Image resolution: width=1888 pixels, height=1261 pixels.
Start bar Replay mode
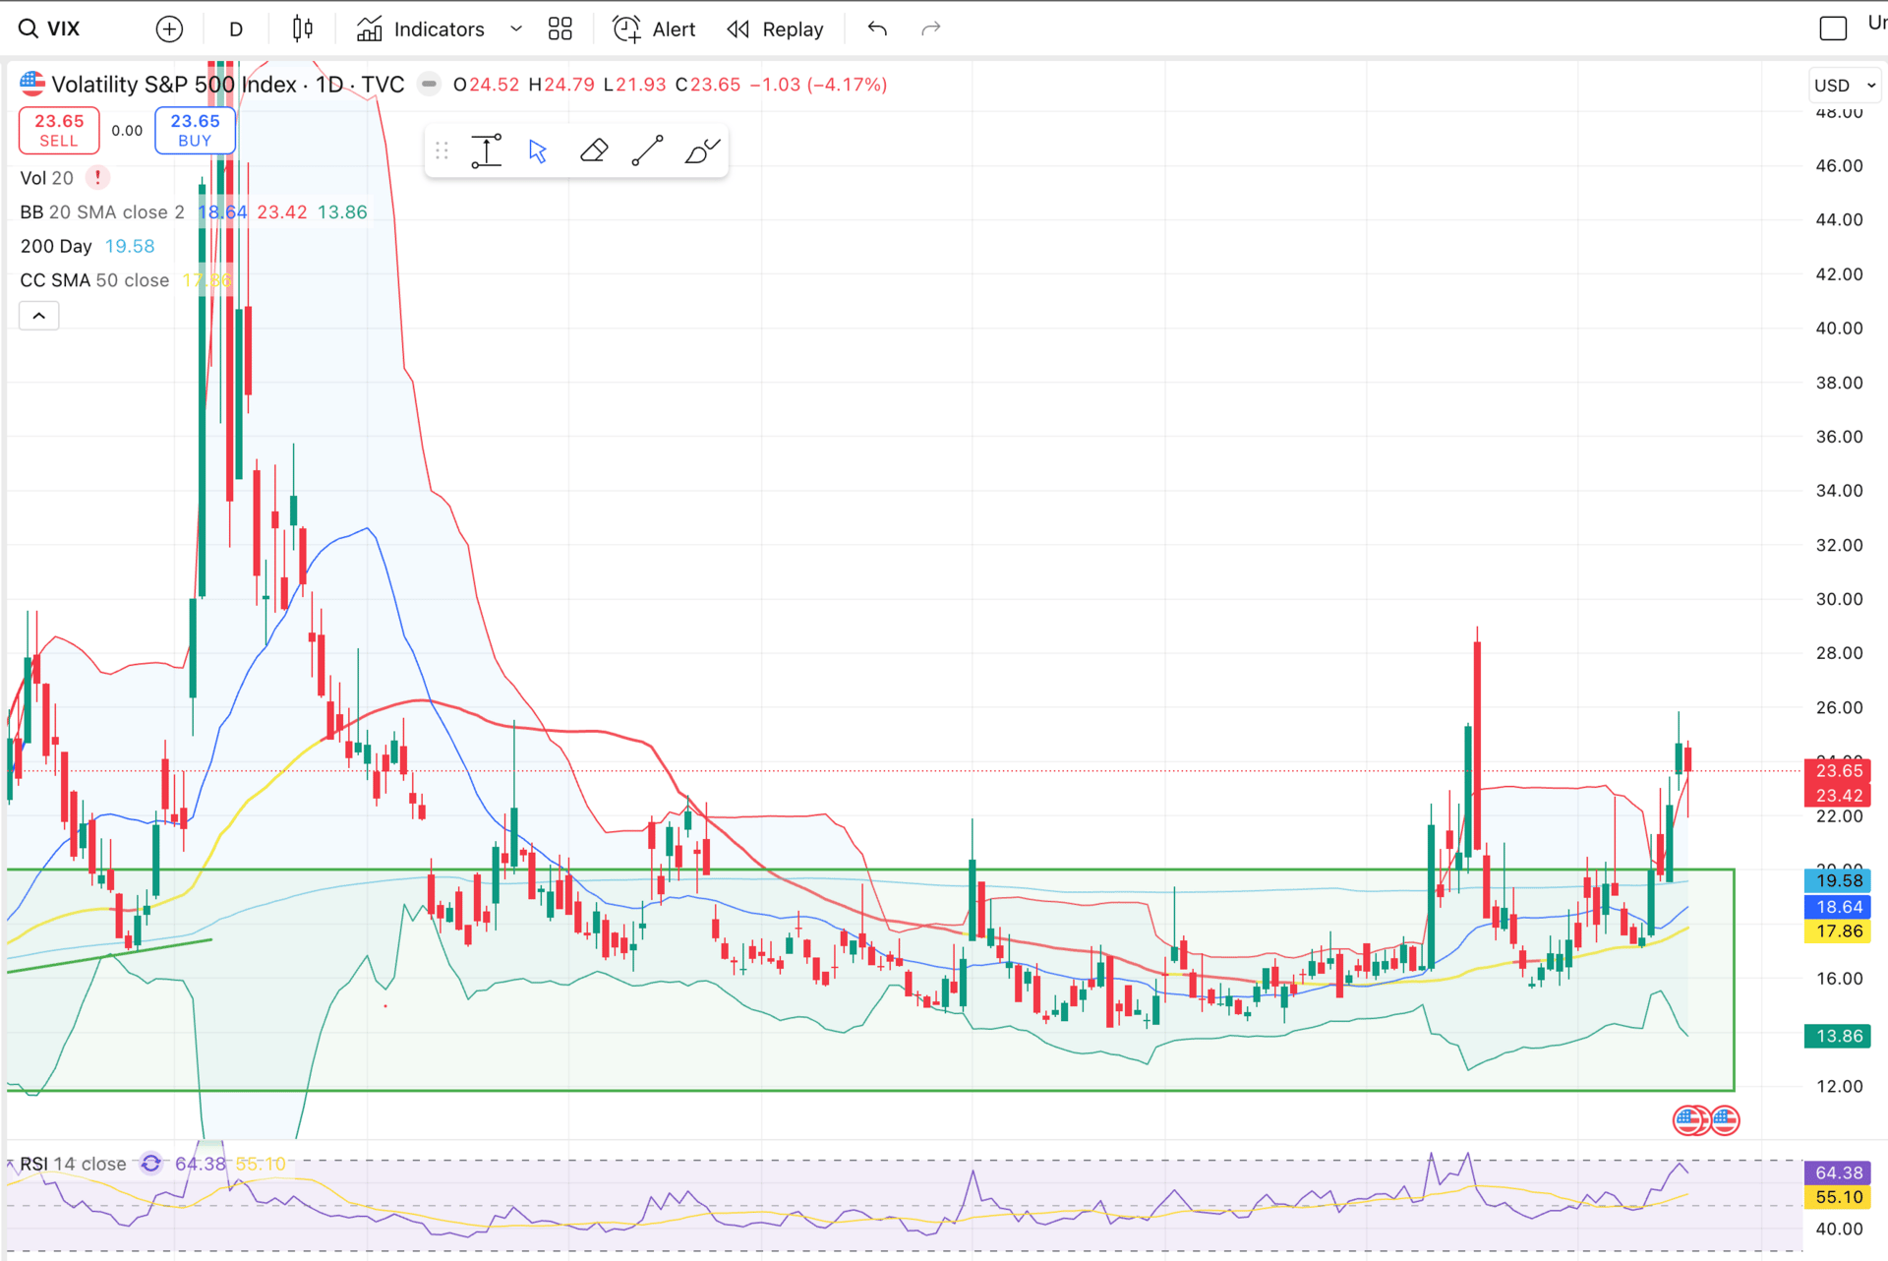click(775, 30)
